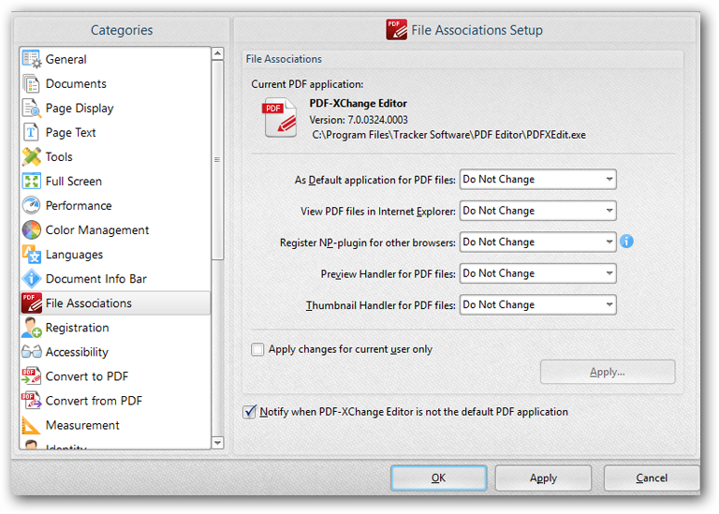Enable Apply changes for current user only
Viewport: 719px width, 514px height.
pos(257,349)
